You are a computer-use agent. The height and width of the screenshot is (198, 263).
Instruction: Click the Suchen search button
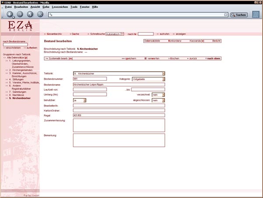click(239, 15)
